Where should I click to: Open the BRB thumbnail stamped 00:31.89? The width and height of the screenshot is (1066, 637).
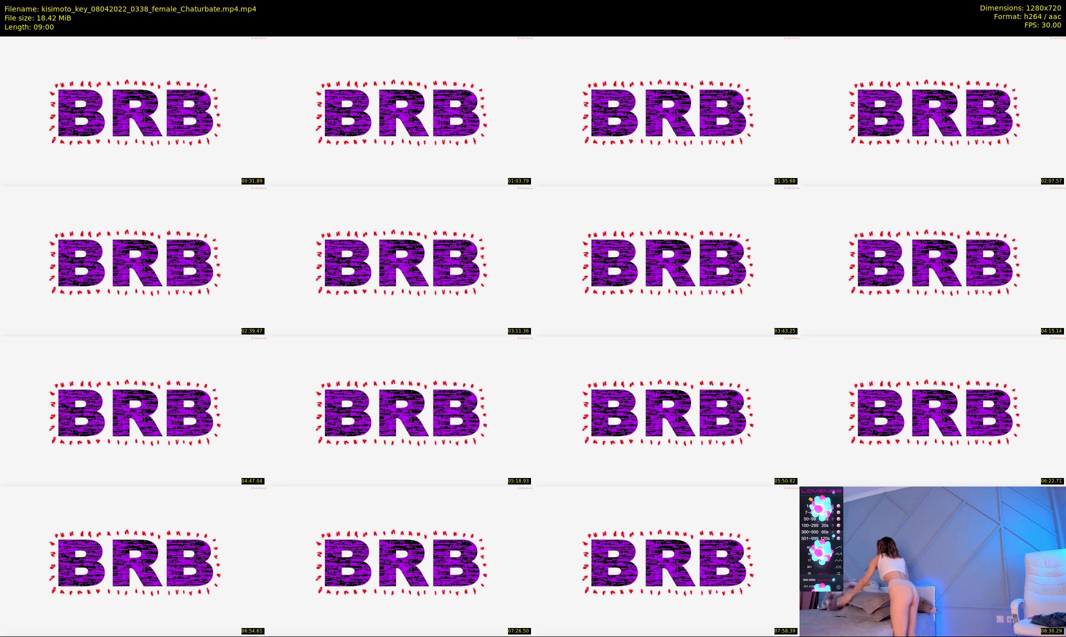pyautogui.click(x=133, y=111)
